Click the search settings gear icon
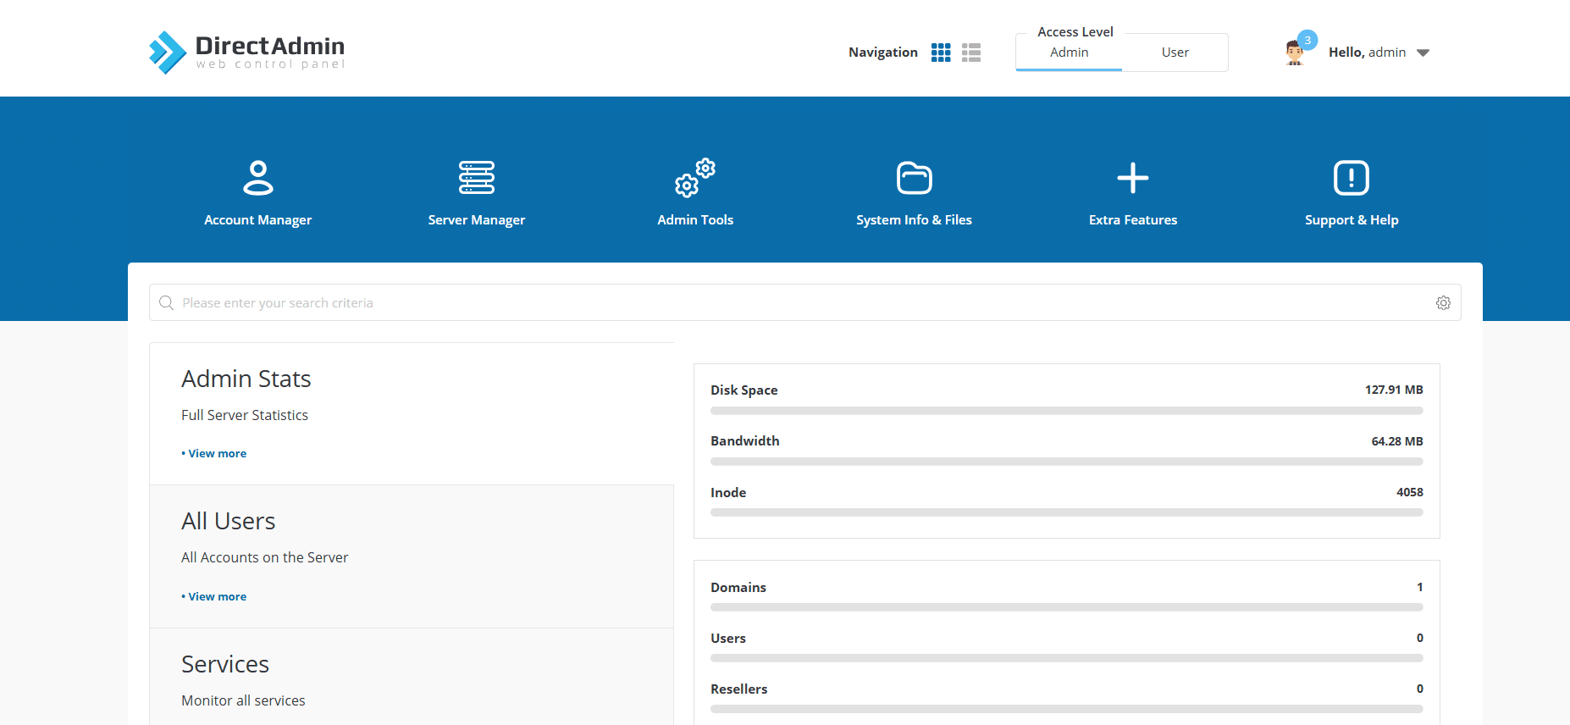Screen dimensions: 1570x725 pyautogui.click(x=1443, y=303)
